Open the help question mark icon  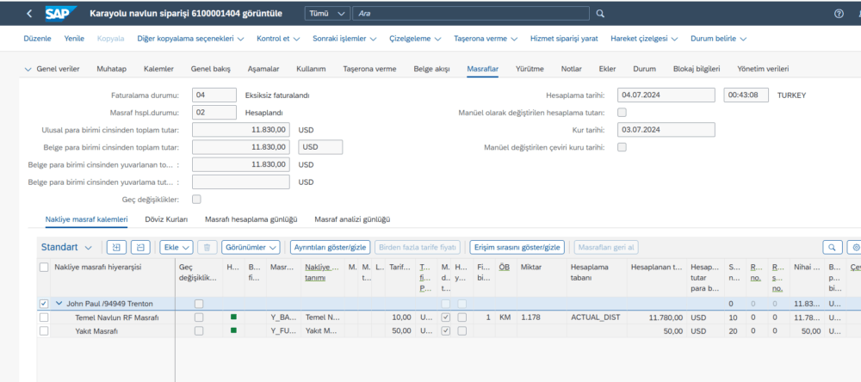pyautogui.click(x=839, y=14)
